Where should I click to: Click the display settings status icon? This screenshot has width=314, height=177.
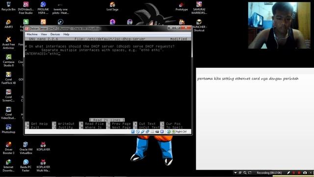(162, 132)
